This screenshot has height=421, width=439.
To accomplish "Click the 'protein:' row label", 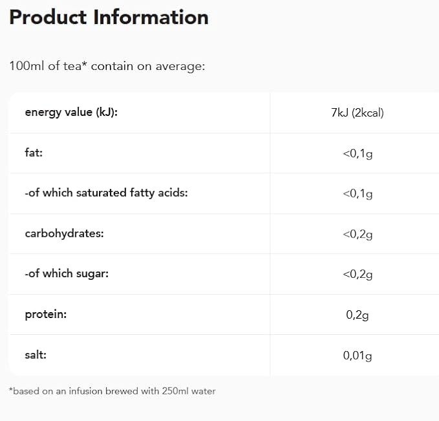I will pos(46,314).
